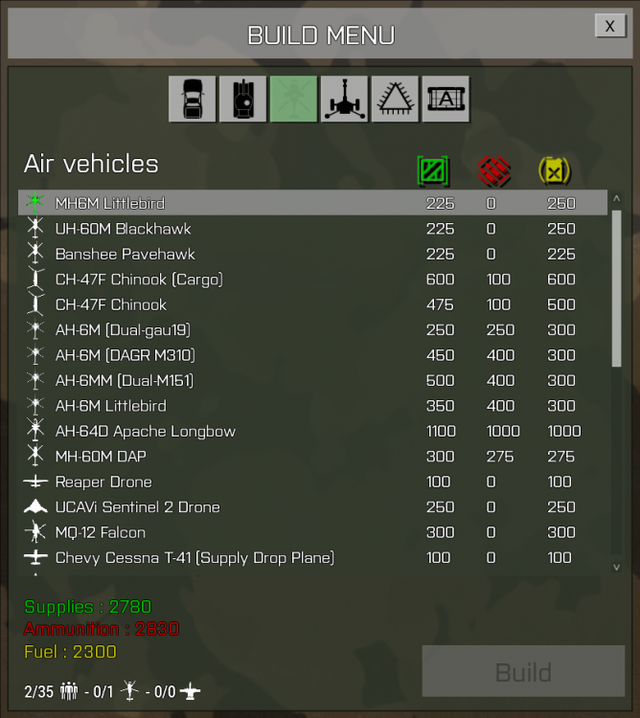Select Chevy Cessna T-41 supply plane
This screenshot has width=640, height=718.
pyautogui.click(x=312, y=558)
